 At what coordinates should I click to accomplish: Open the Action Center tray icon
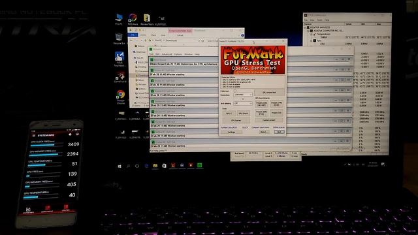coord(383,164)
